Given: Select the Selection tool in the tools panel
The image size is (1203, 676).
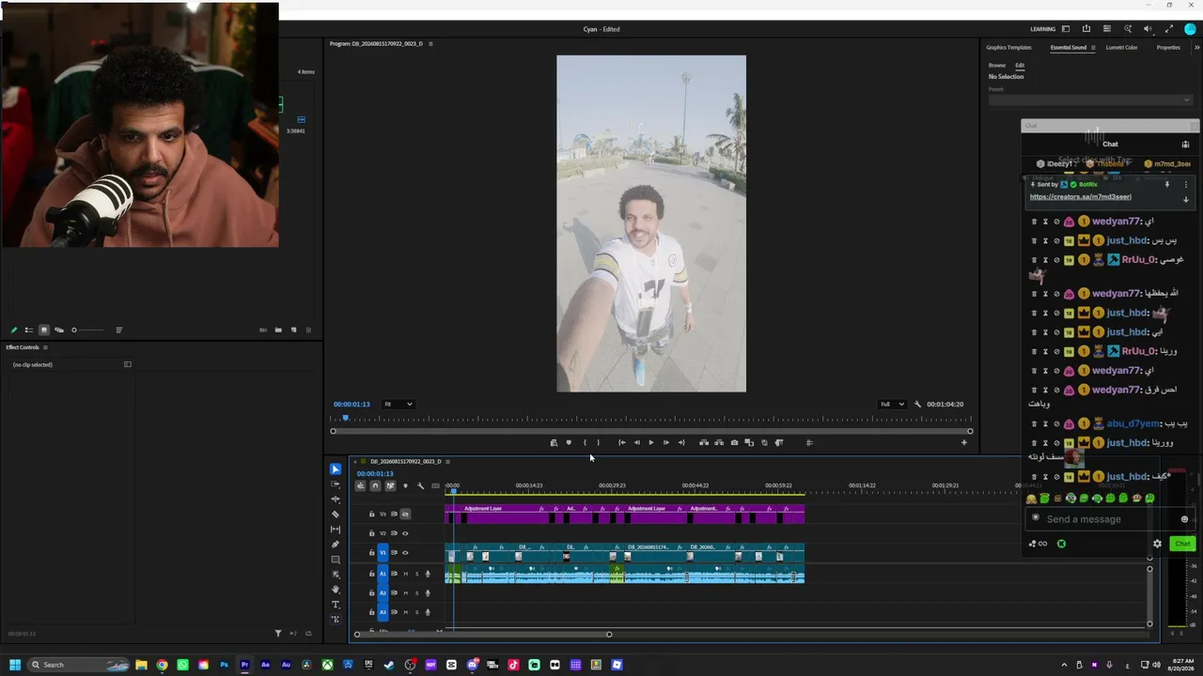Looking at the screenshot, I should tap(336, 469).
